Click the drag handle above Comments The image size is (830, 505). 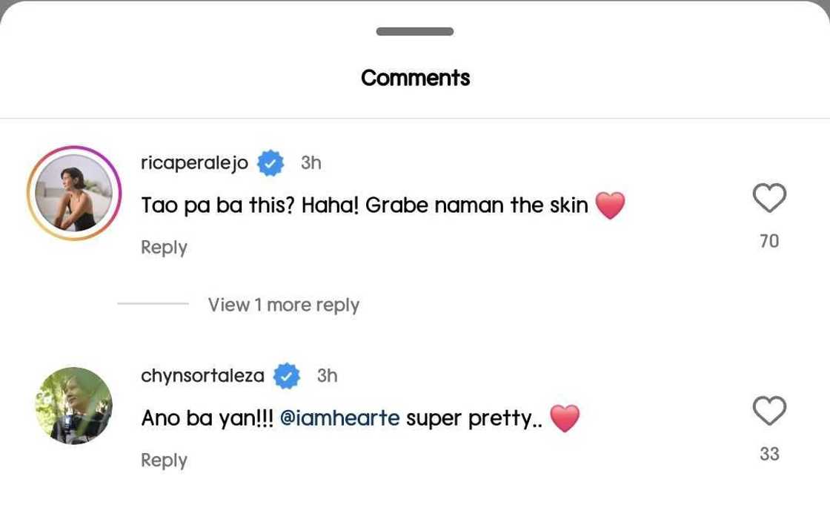pos(415,32)
